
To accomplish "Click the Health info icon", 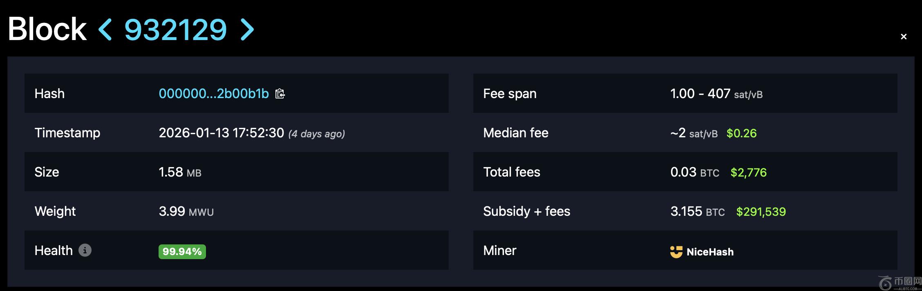I will [85, 250].
